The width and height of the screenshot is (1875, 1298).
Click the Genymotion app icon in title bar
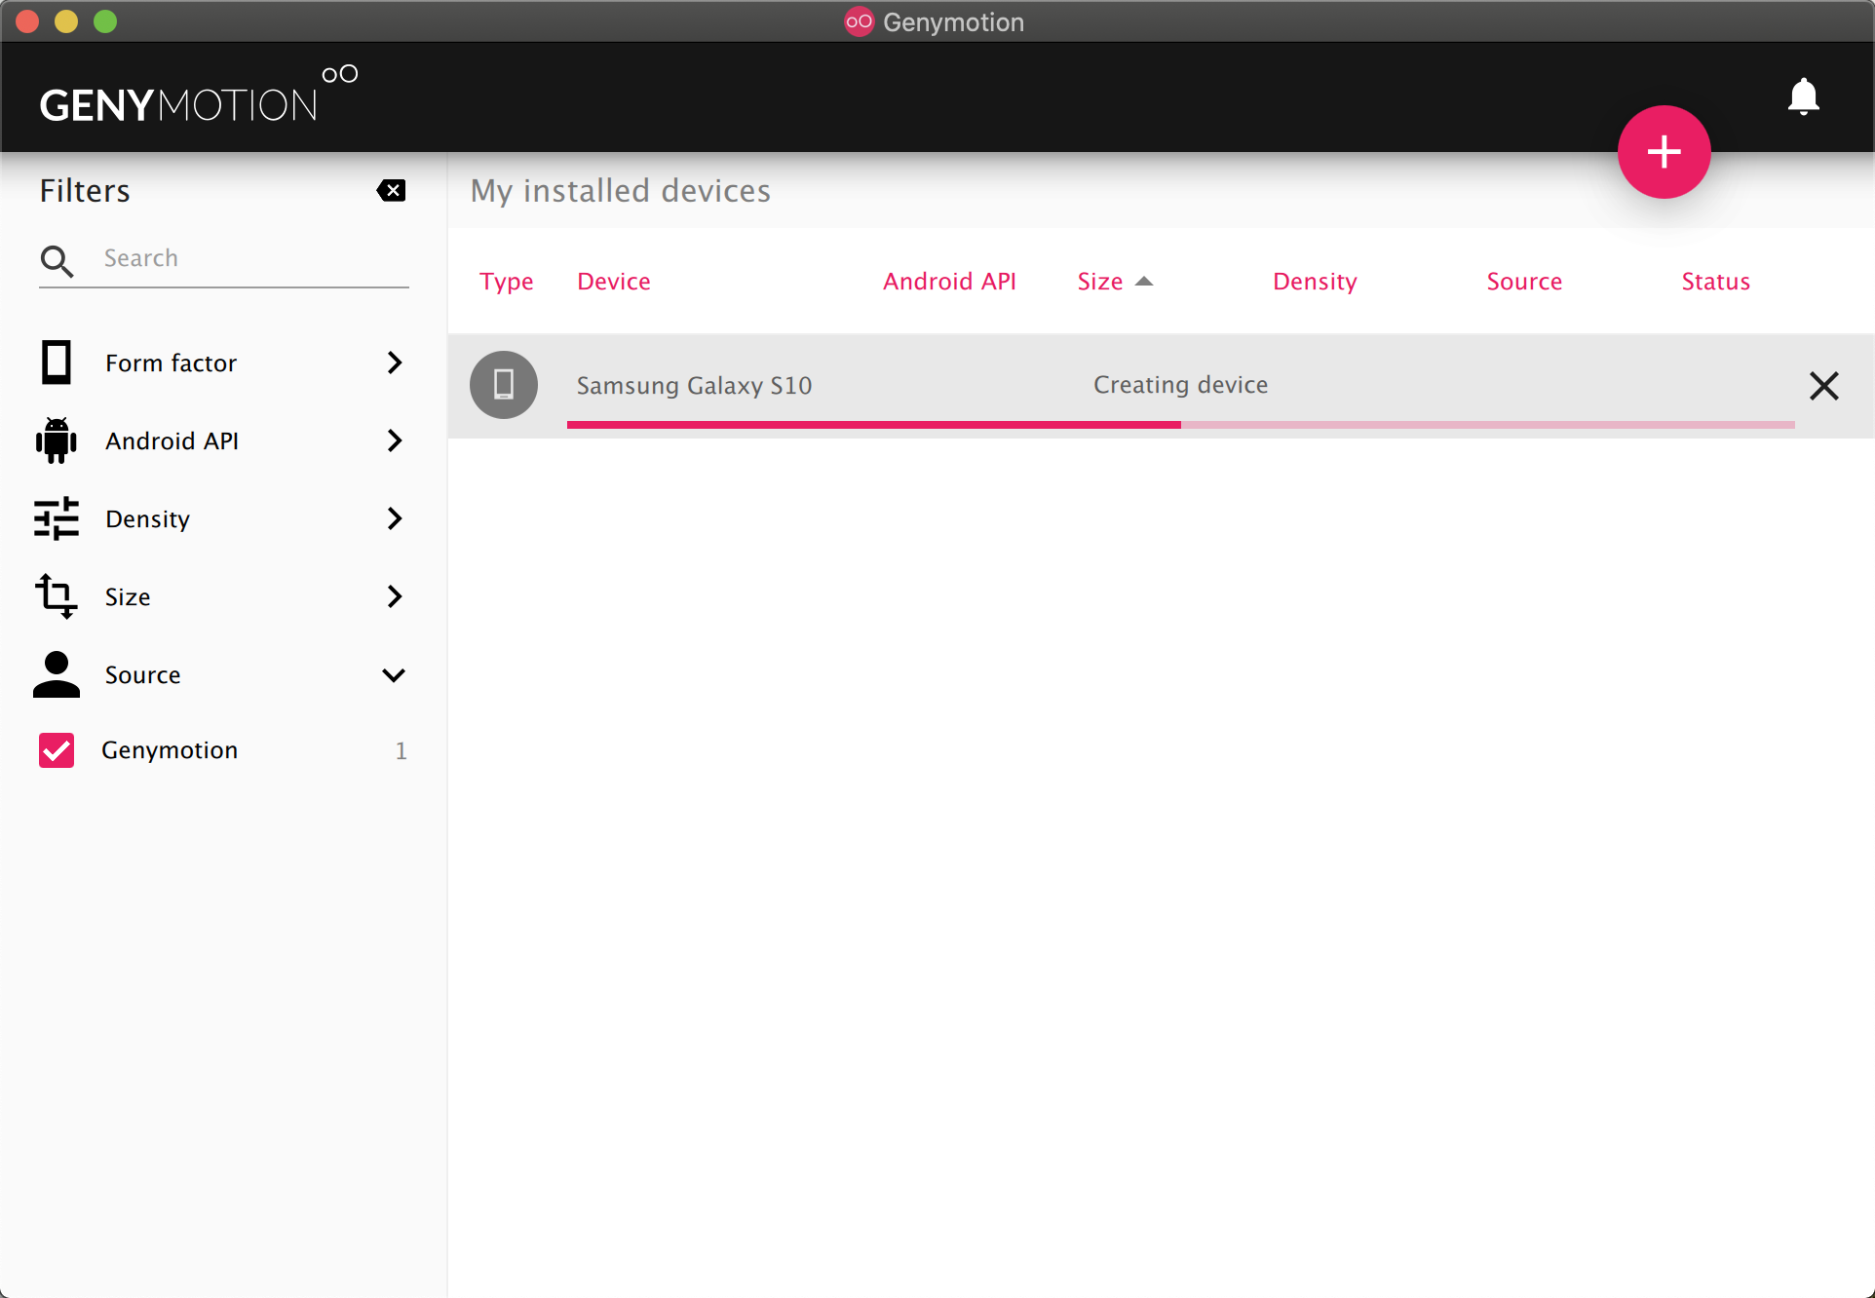coord(859,21)
